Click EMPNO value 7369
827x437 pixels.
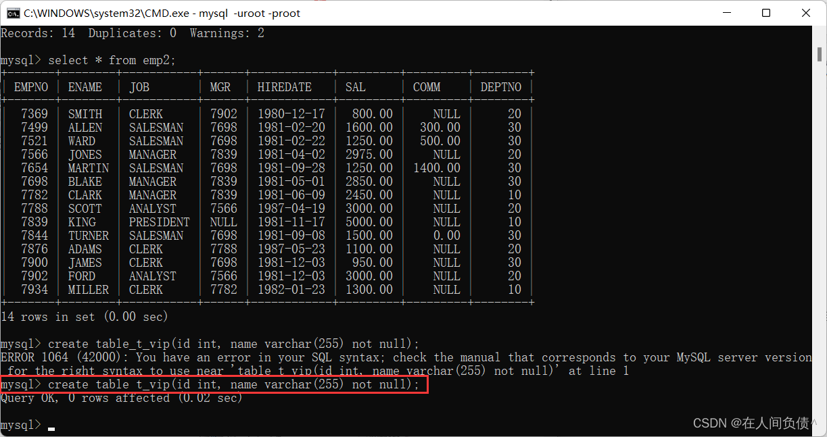point(34,114)
